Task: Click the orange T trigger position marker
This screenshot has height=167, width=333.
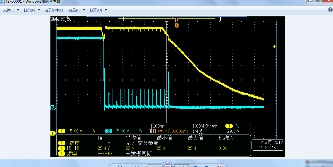Action: [x=176, y=26]
